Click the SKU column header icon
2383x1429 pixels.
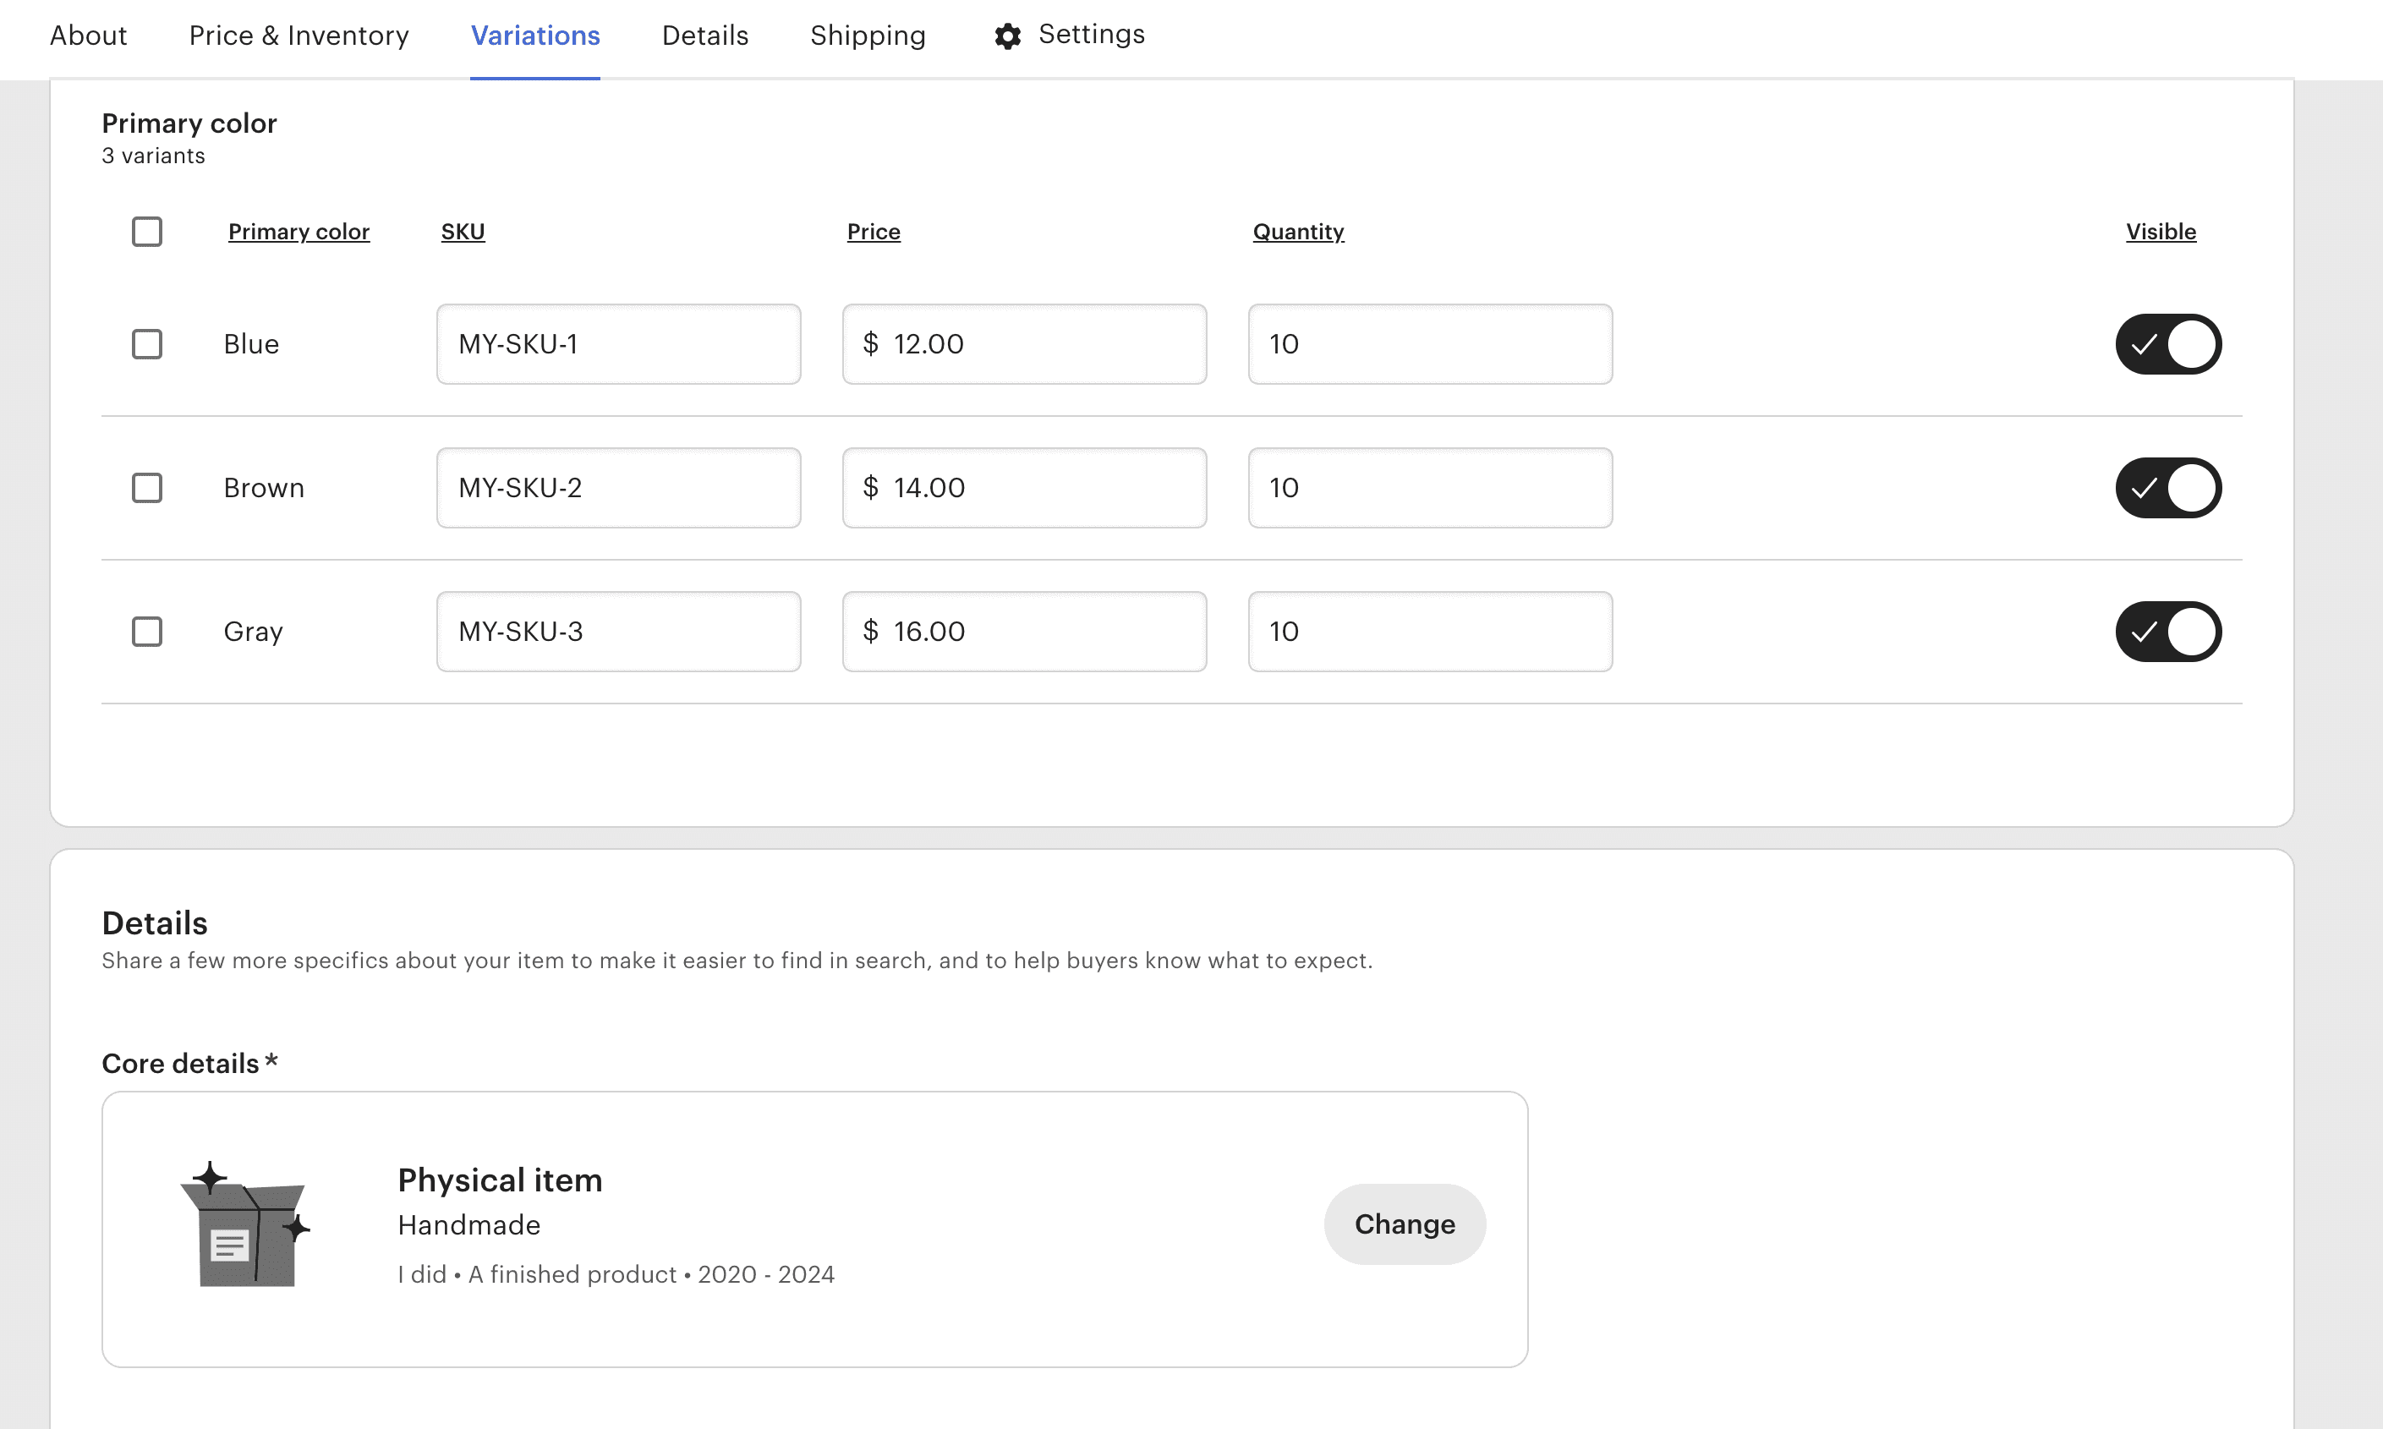click(463, 232)
